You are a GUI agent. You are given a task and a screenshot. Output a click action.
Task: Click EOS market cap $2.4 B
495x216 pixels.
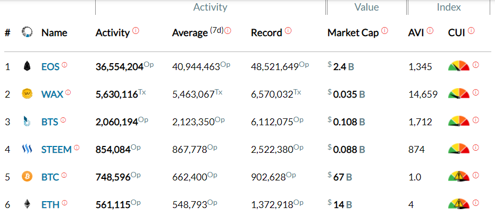341,66
